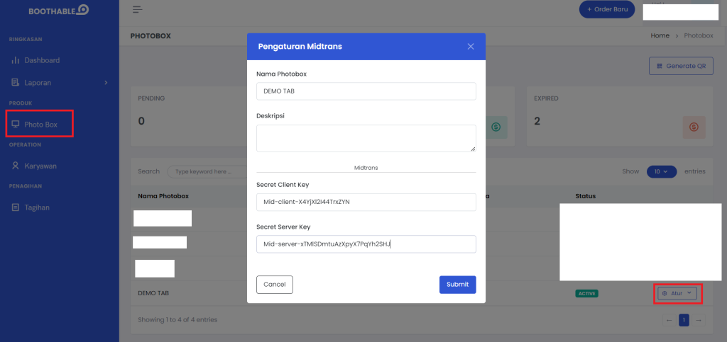Image resolution: width=727 pixels, height=342 pixels.
Task: Click the red Expired dollar icon
Action: click(694, 127)
